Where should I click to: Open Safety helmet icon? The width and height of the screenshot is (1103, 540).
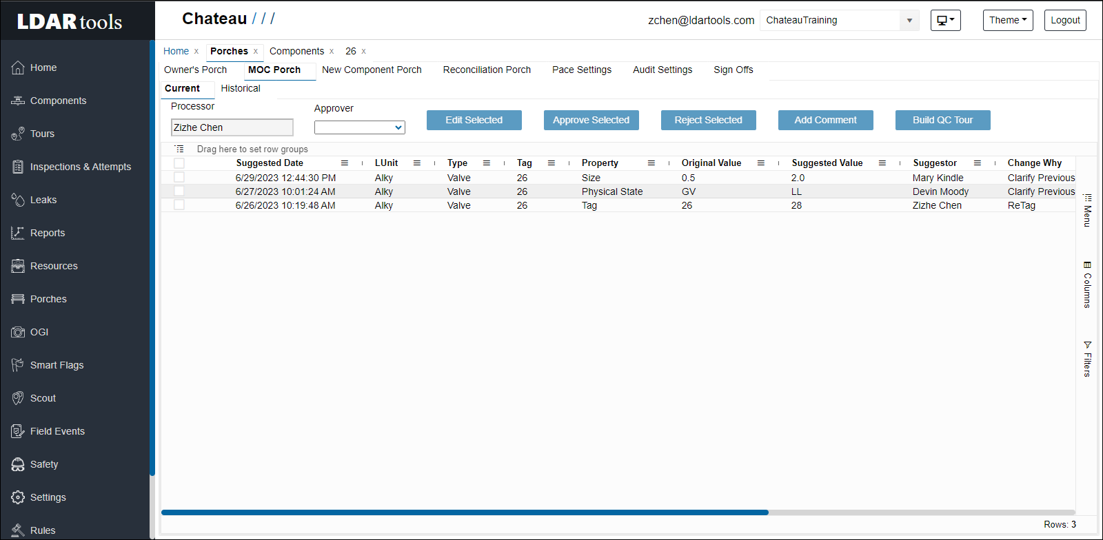18,464
